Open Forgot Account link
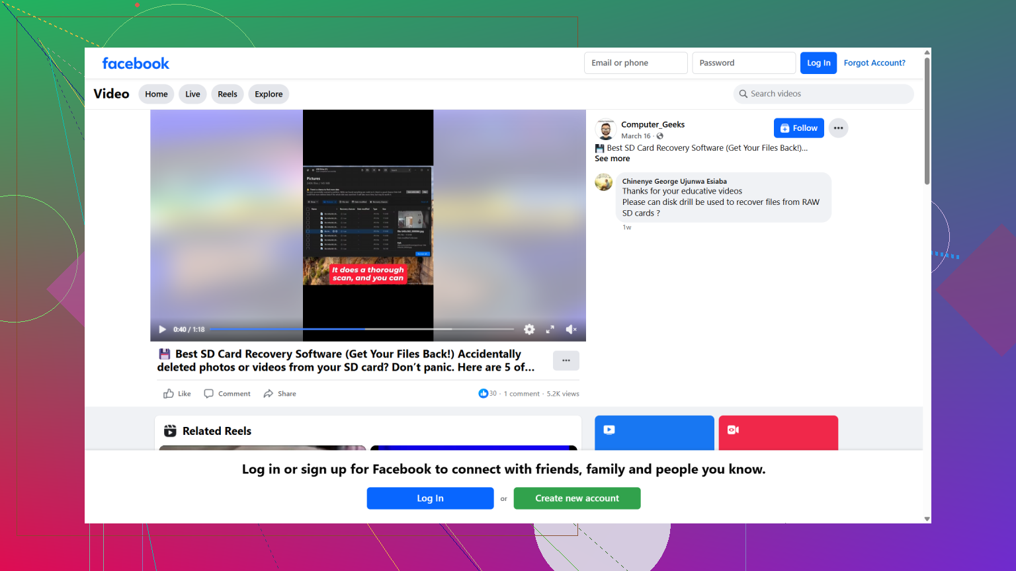This screenshot has width=1016, height=571. pos(874,63)
